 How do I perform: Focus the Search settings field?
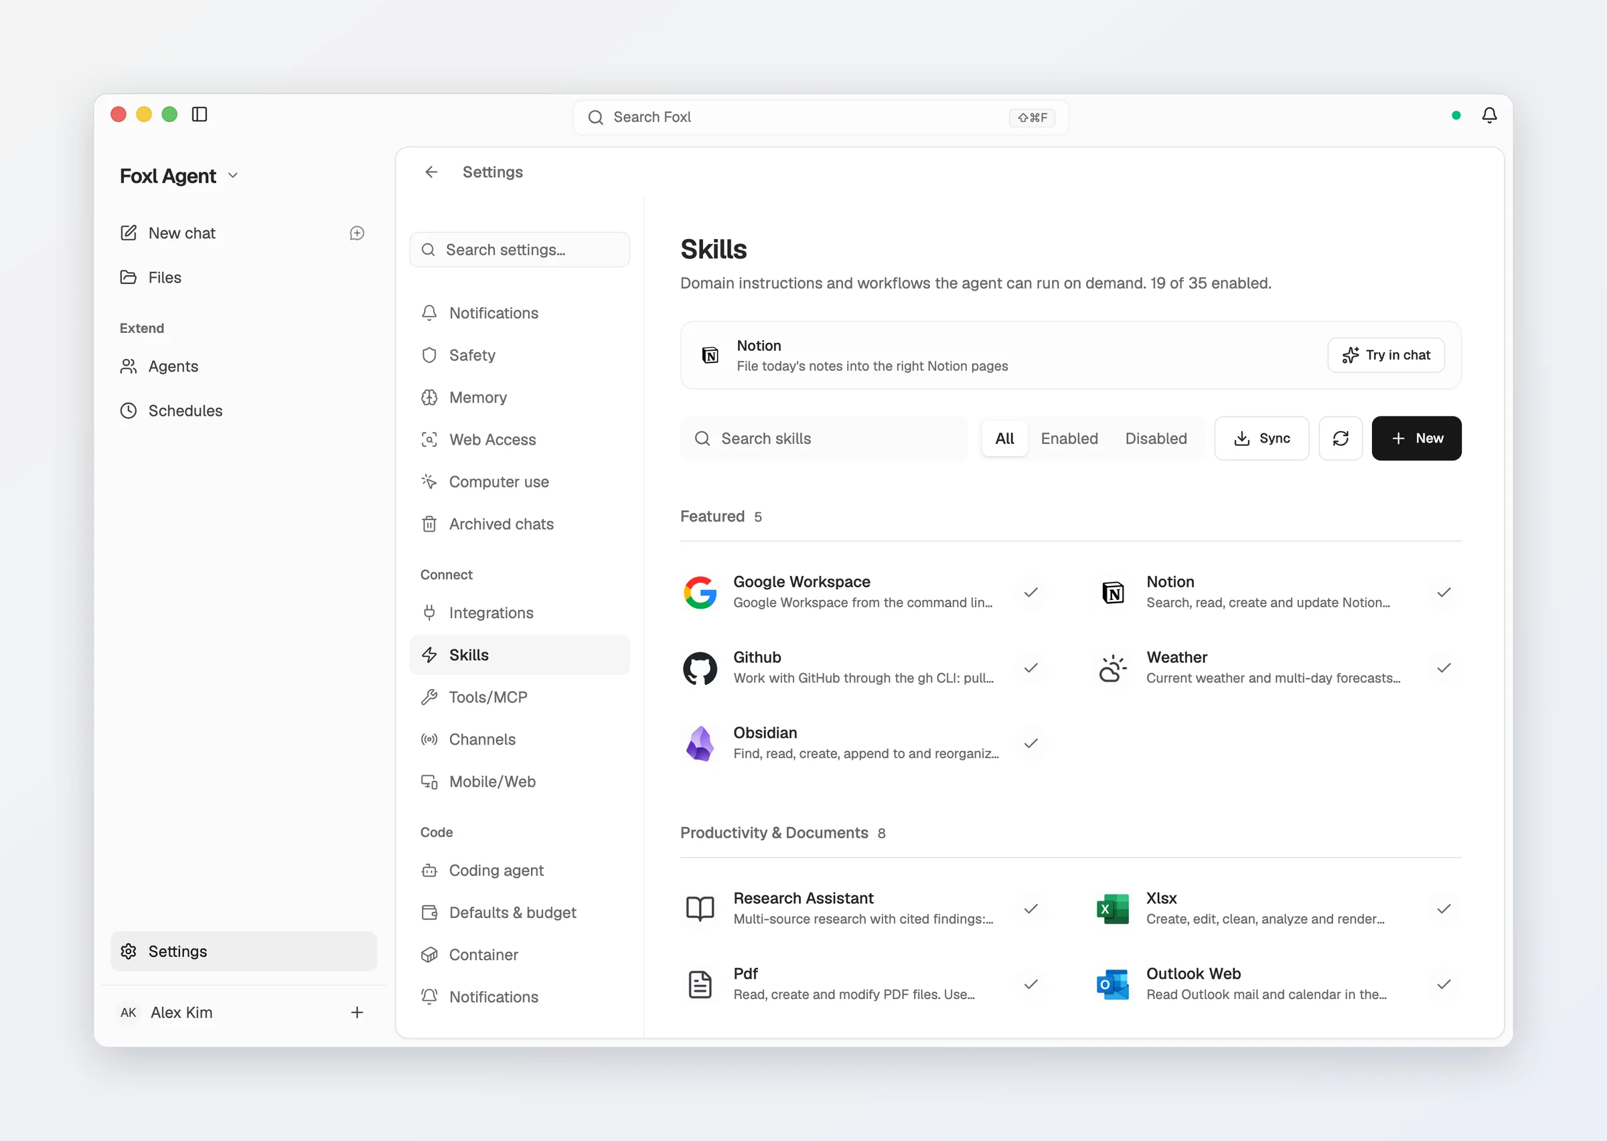pos(519,250)
